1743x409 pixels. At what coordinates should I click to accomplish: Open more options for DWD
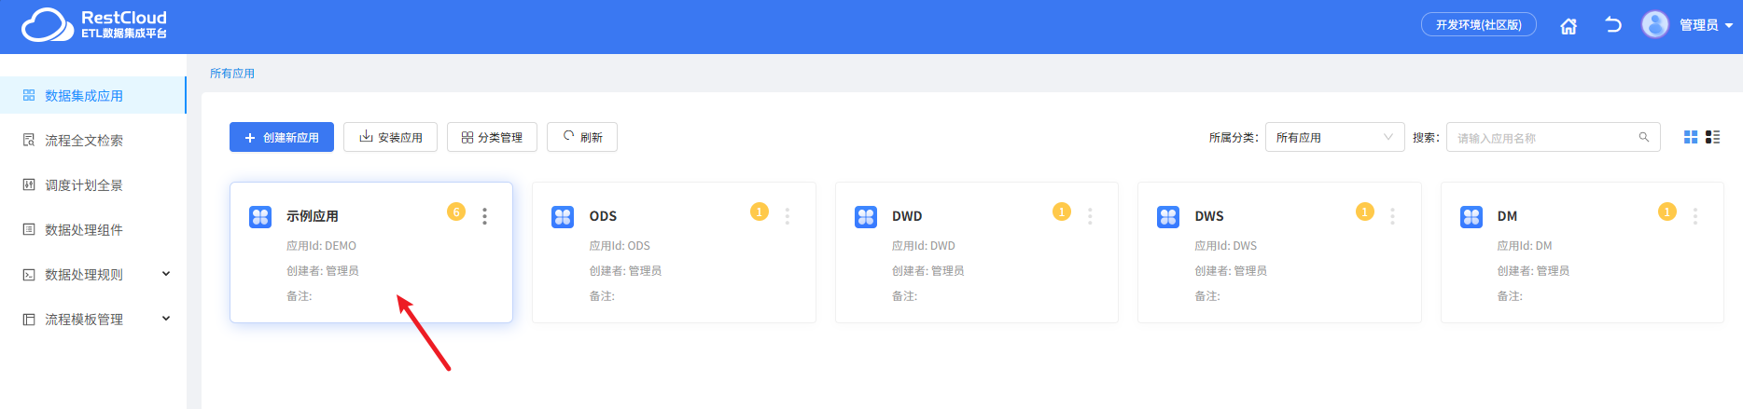pyautogui.click(x=1090, y=216)
